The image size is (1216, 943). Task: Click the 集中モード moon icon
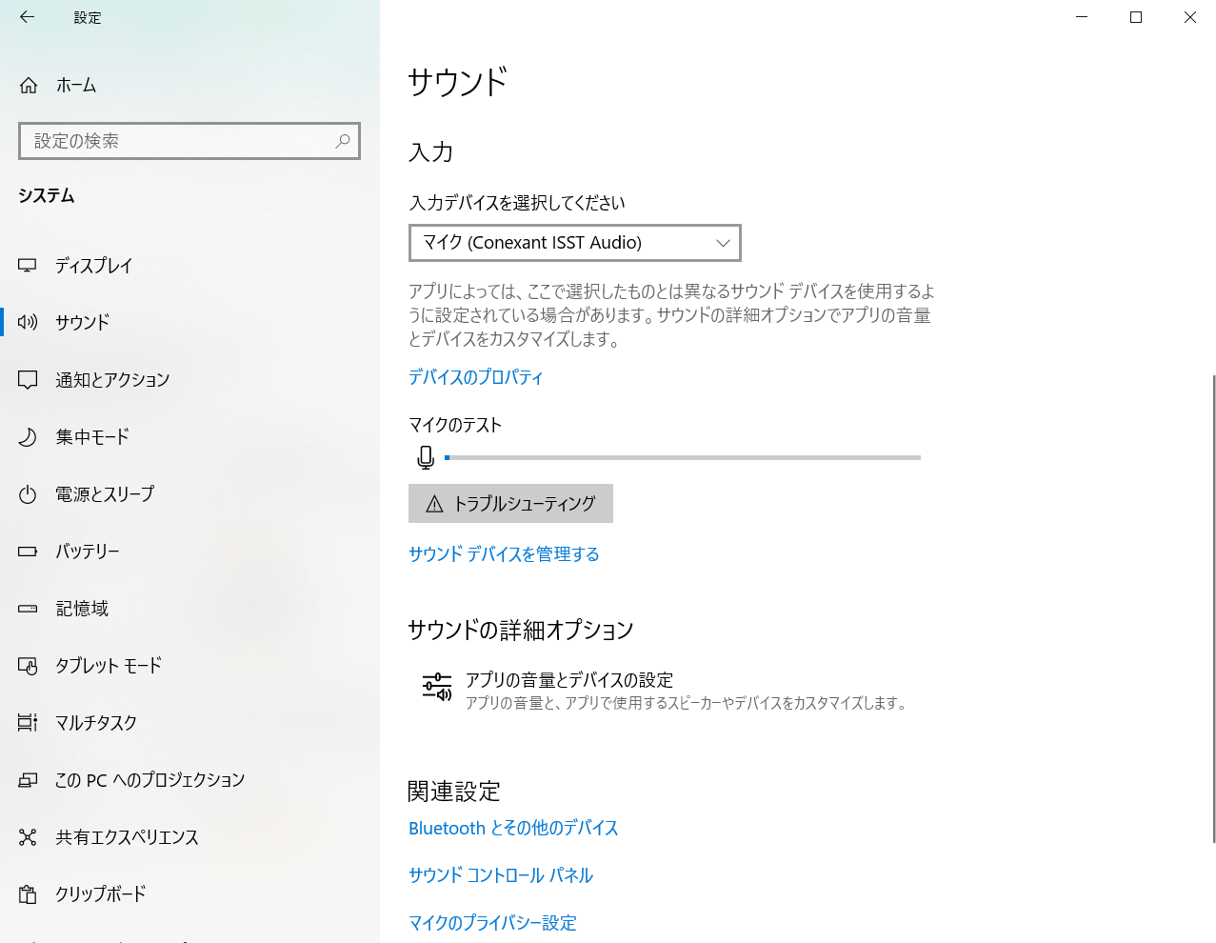coord(28,436)
